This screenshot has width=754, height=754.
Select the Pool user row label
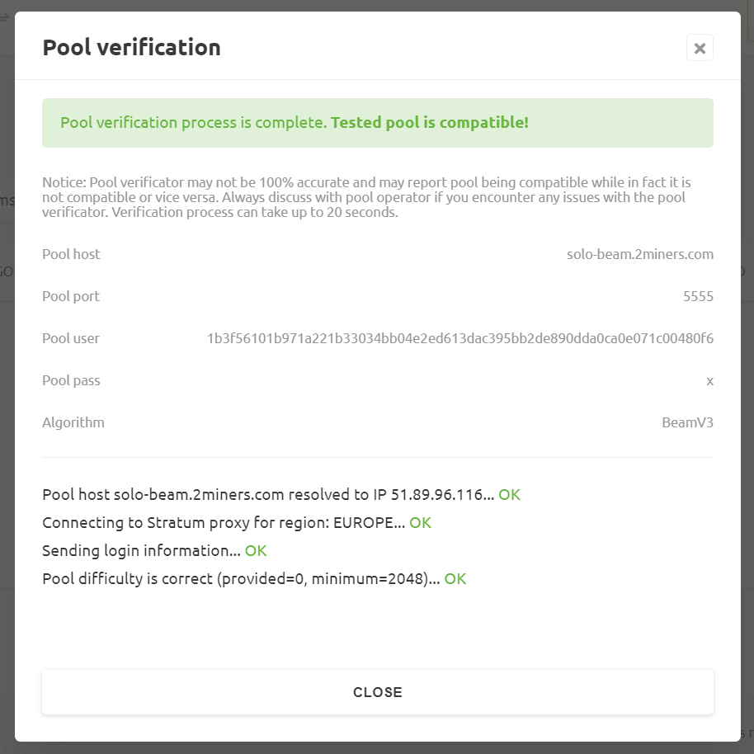[71, 338]
